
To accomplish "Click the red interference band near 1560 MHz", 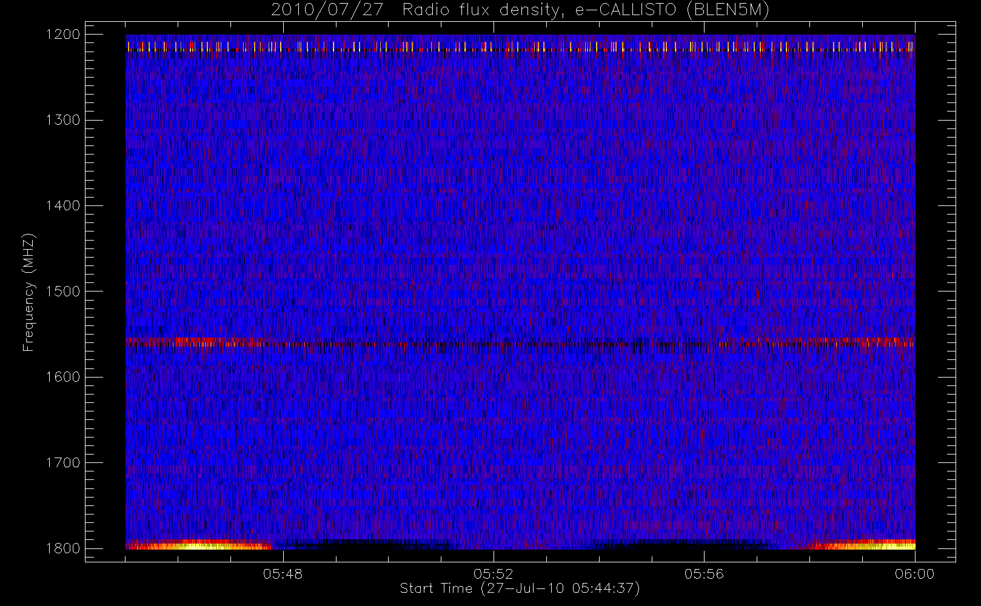I will tap(520, 342).
